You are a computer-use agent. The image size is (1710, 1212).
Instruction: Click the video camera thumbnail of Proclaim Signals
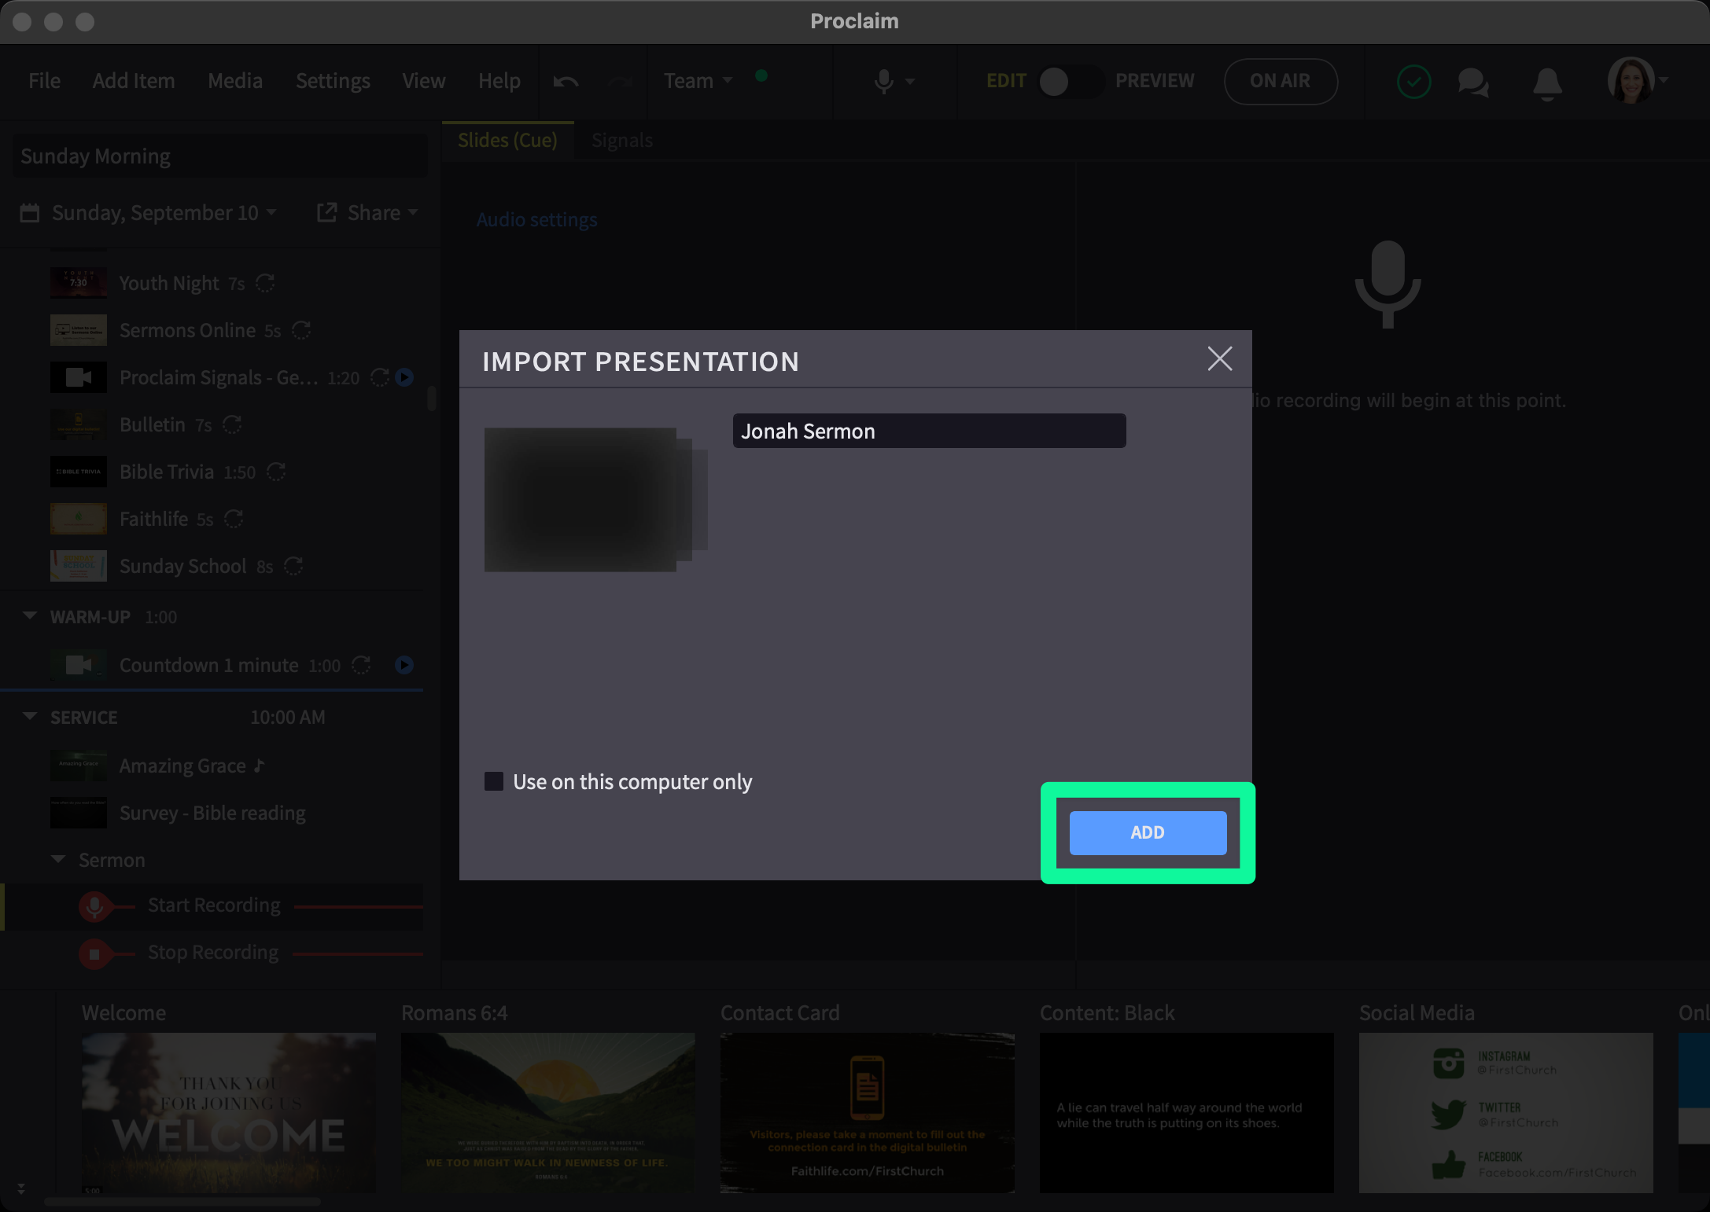click(79, 377)
